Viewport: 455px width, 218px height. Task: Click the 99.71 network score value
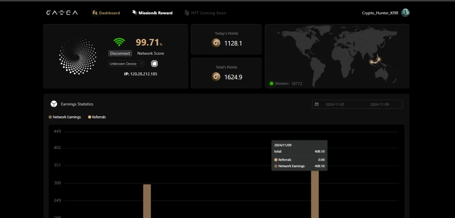(x=148, y=42)
